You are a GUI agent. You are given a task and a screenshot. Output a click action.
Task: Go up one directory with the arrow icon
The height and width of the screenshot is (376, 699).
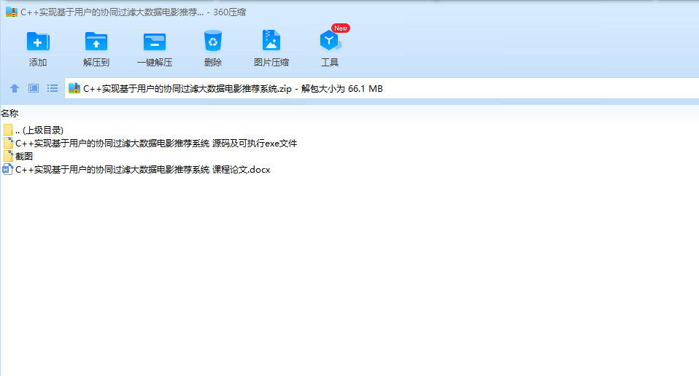coord(15,88)
